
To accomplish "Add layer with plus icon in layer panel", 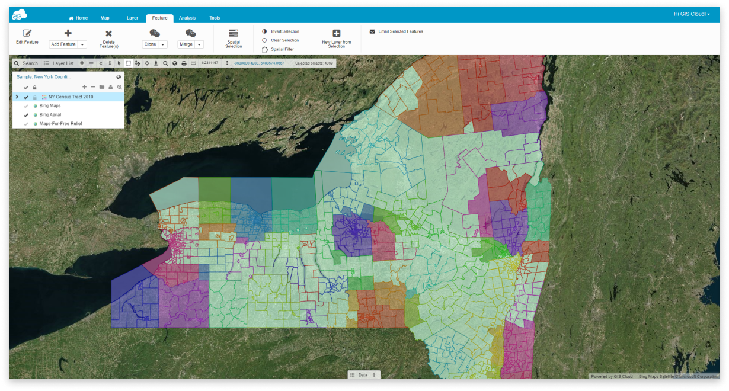I will point(84,87).
